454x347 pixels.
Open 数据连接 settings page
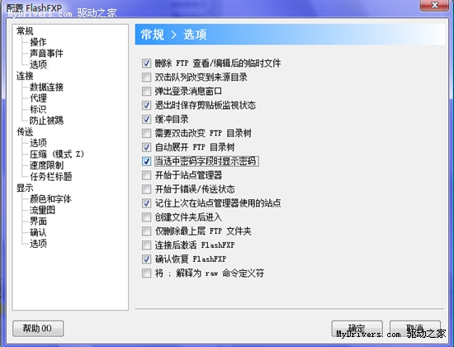(46, 87)
